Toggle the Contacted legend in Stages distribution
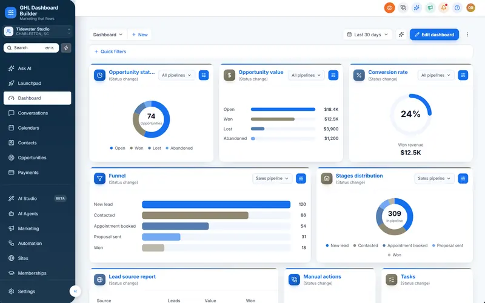 click(x=366, y=245)
